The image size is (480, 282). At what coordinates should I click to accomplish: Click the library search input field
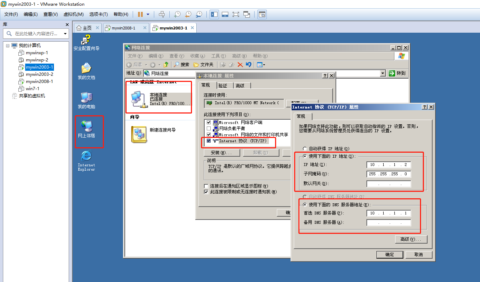pyautogui.click(x=35, y=34)
